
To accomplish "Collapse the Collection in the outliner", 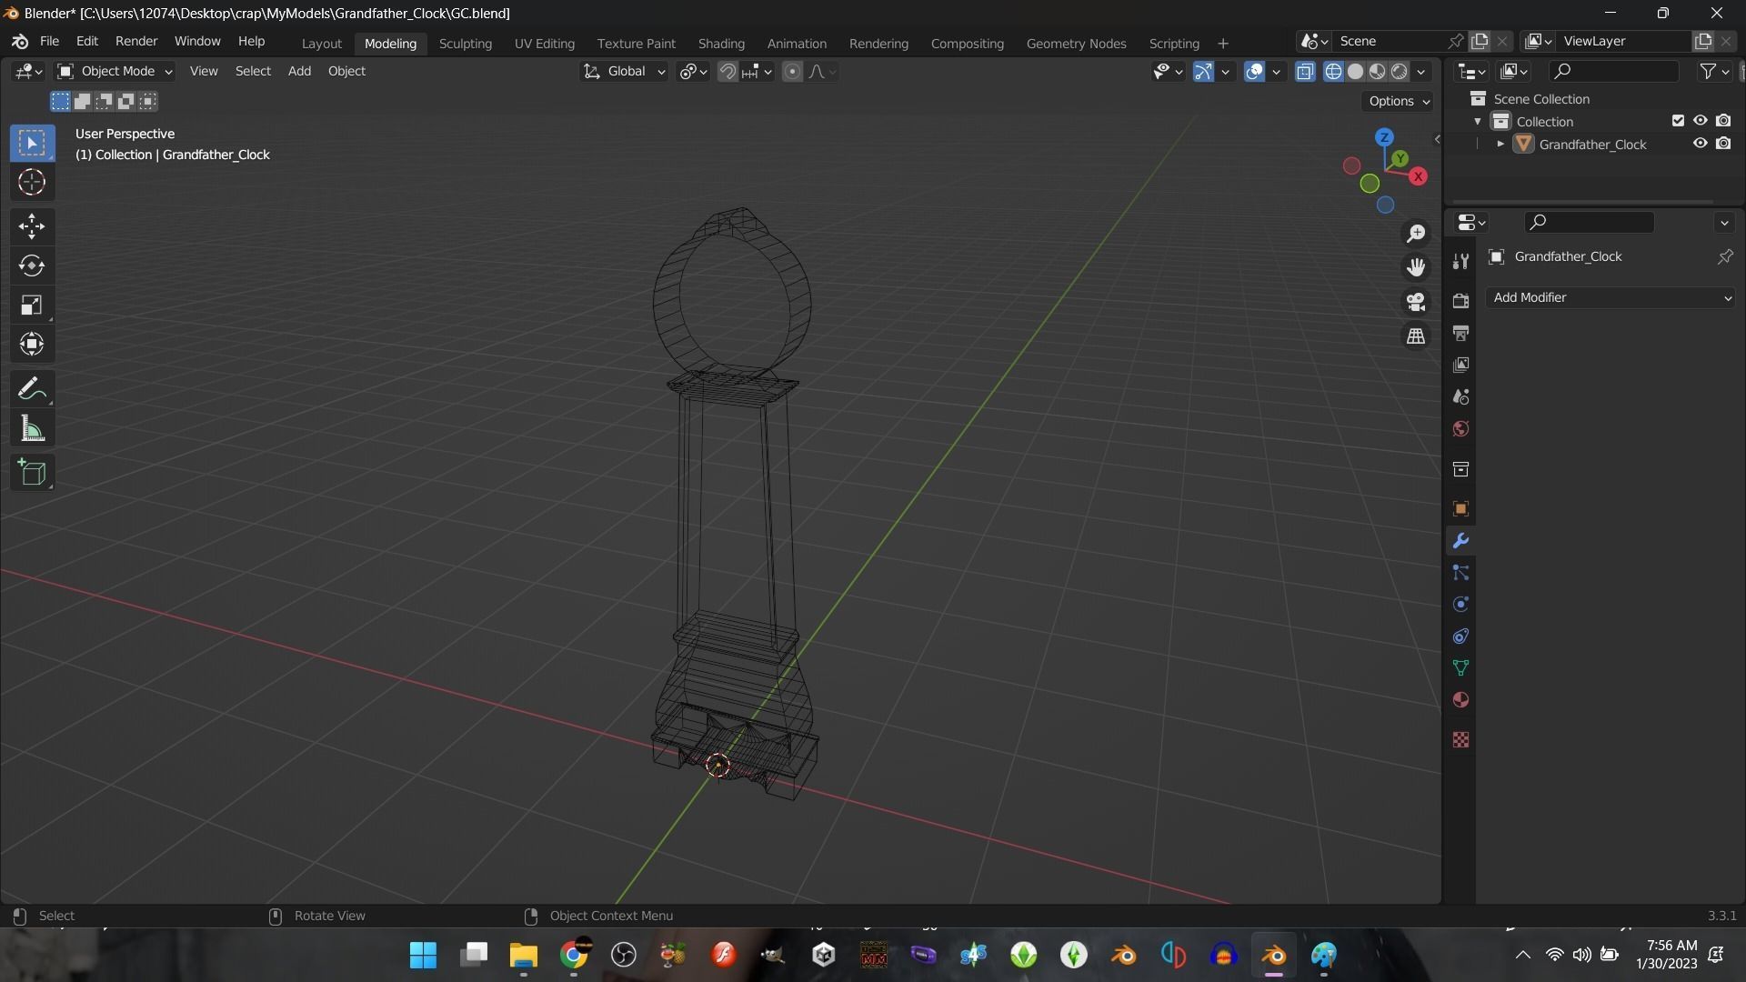I will (1478, 121).
